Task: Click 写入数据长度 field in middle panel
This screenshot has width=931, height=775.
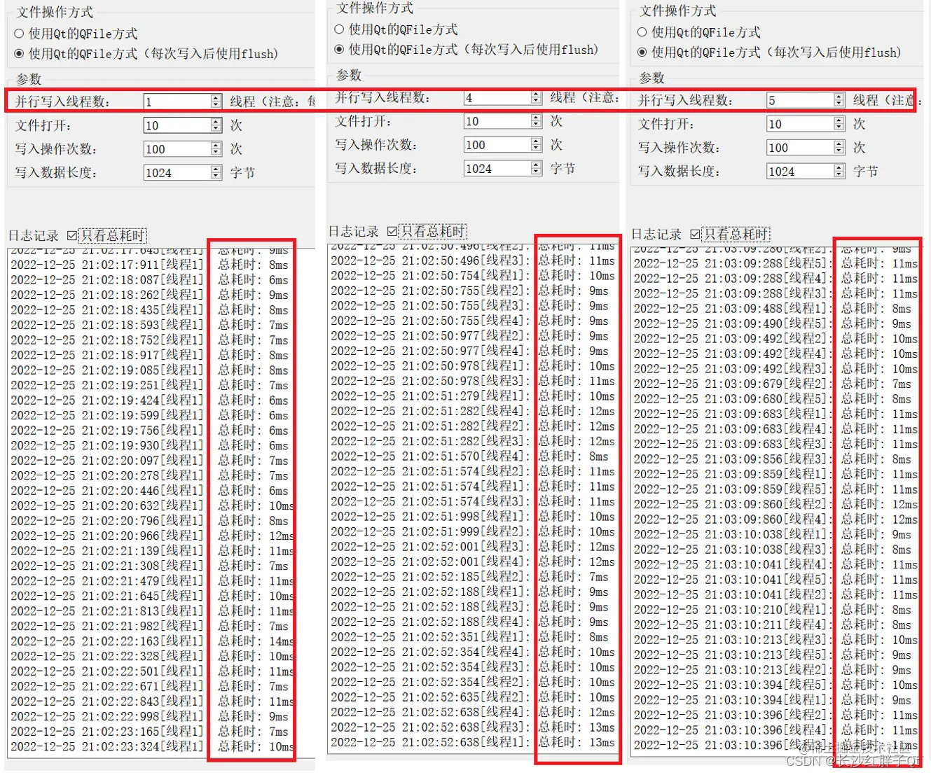Action: 497,169
